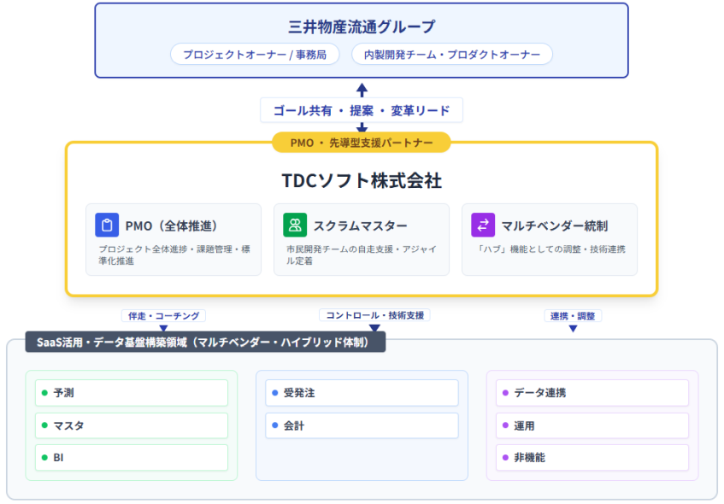The width and height of the screenshot is (724, 504).
Task: Click the SaaS活用・データ基盤構築領域 dark header
Action: (205, 342)
